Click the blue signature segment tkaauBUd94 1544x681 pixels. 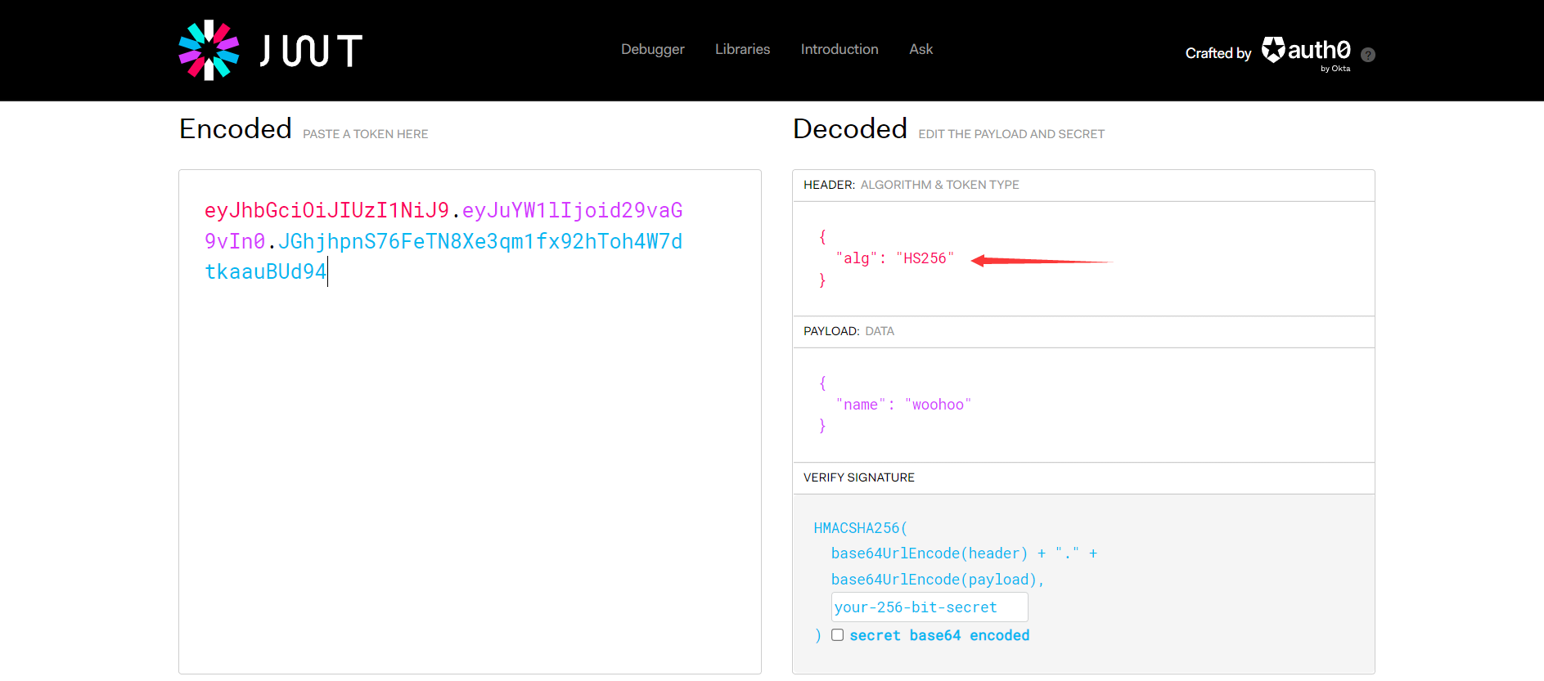tap(265, 272)
